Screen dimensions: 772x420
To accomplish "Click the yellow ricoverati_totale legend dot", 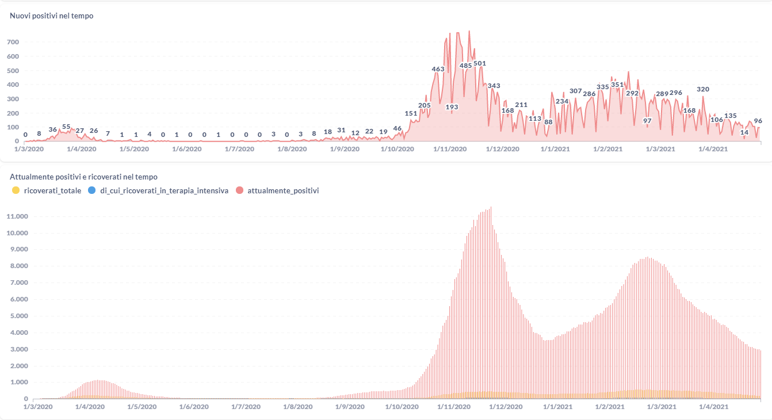I will pos(16,190).
